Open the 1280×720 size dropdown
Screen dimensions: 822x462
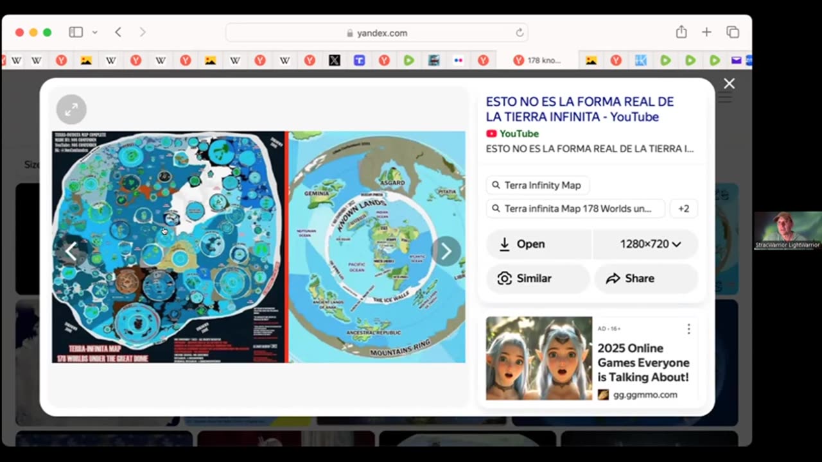(645, 244)
